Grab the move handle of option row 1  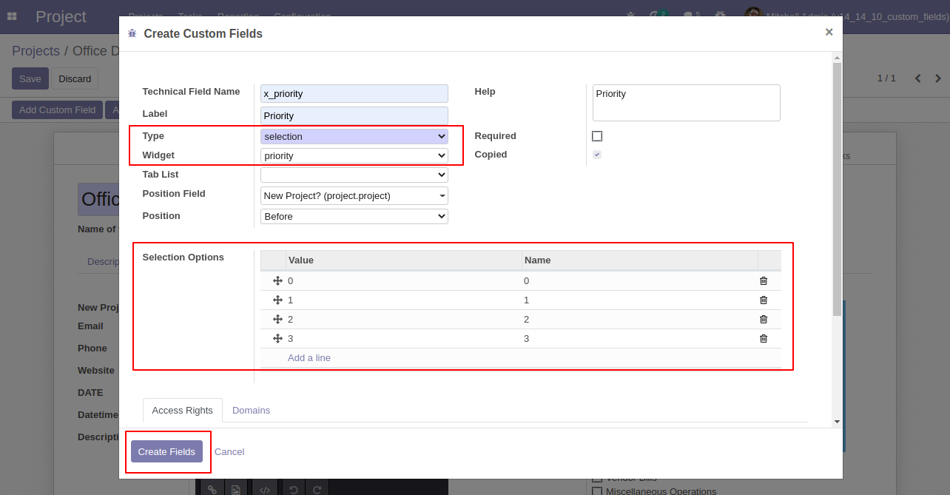tap(278, 300)
